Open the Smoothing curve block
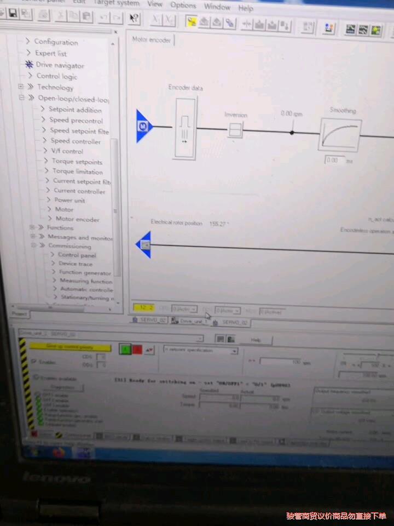The width and height of the screenshot is (394, 526). (340, 135)
